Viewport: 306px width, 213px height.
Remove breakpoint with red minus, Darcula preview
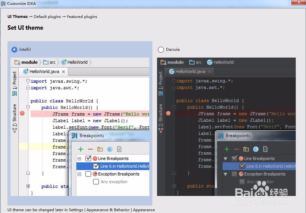pos(236,149)
